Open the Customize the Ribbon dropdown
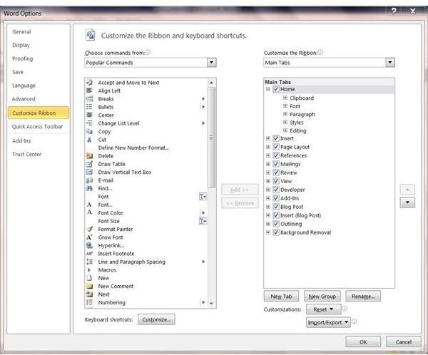The image size is (428, 355). click(x=390, y=63)
